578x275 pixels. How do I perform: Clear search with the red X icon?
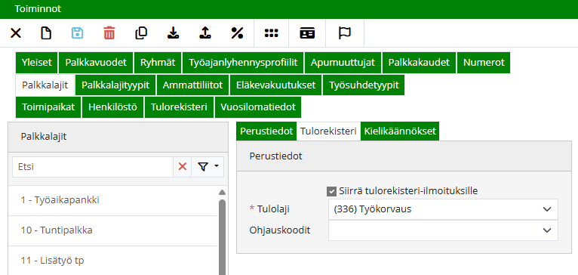coord(182,167)
